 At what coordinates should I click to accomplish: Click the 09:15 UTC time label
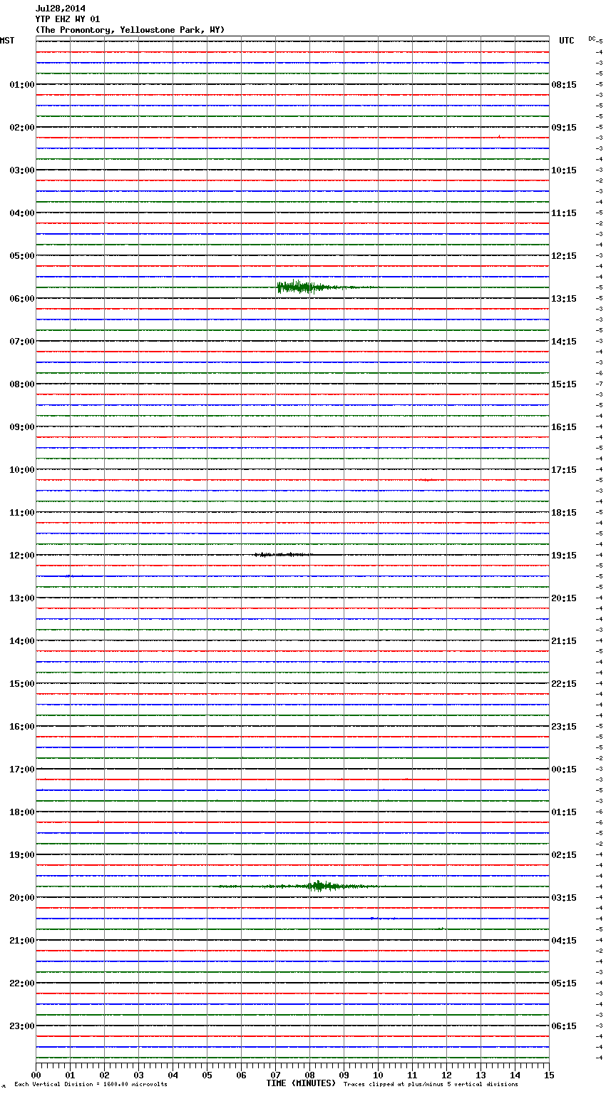564,128
